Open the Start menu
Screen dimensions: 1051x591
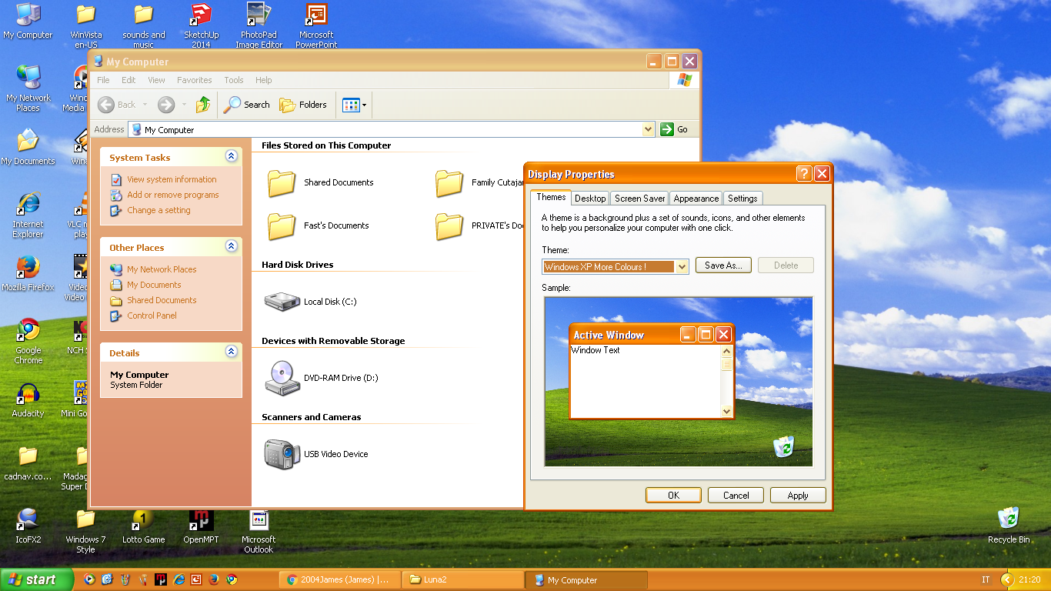coord(36,579)
